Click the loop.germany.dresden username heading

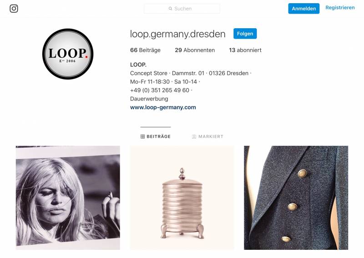click(x=177, y=34)
